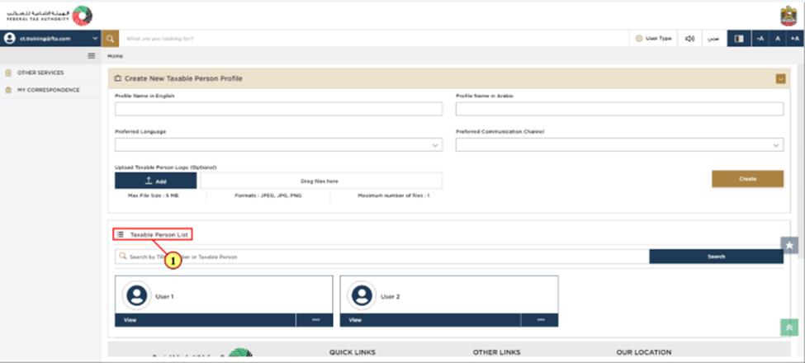Expand the account email dropdown
The image size is (805, 363).
click(95, 38)
